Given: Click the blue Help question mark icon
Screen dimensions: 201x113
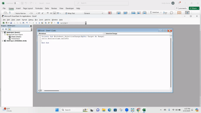Looking at the screenshot, I should click(x=58, y=23).
